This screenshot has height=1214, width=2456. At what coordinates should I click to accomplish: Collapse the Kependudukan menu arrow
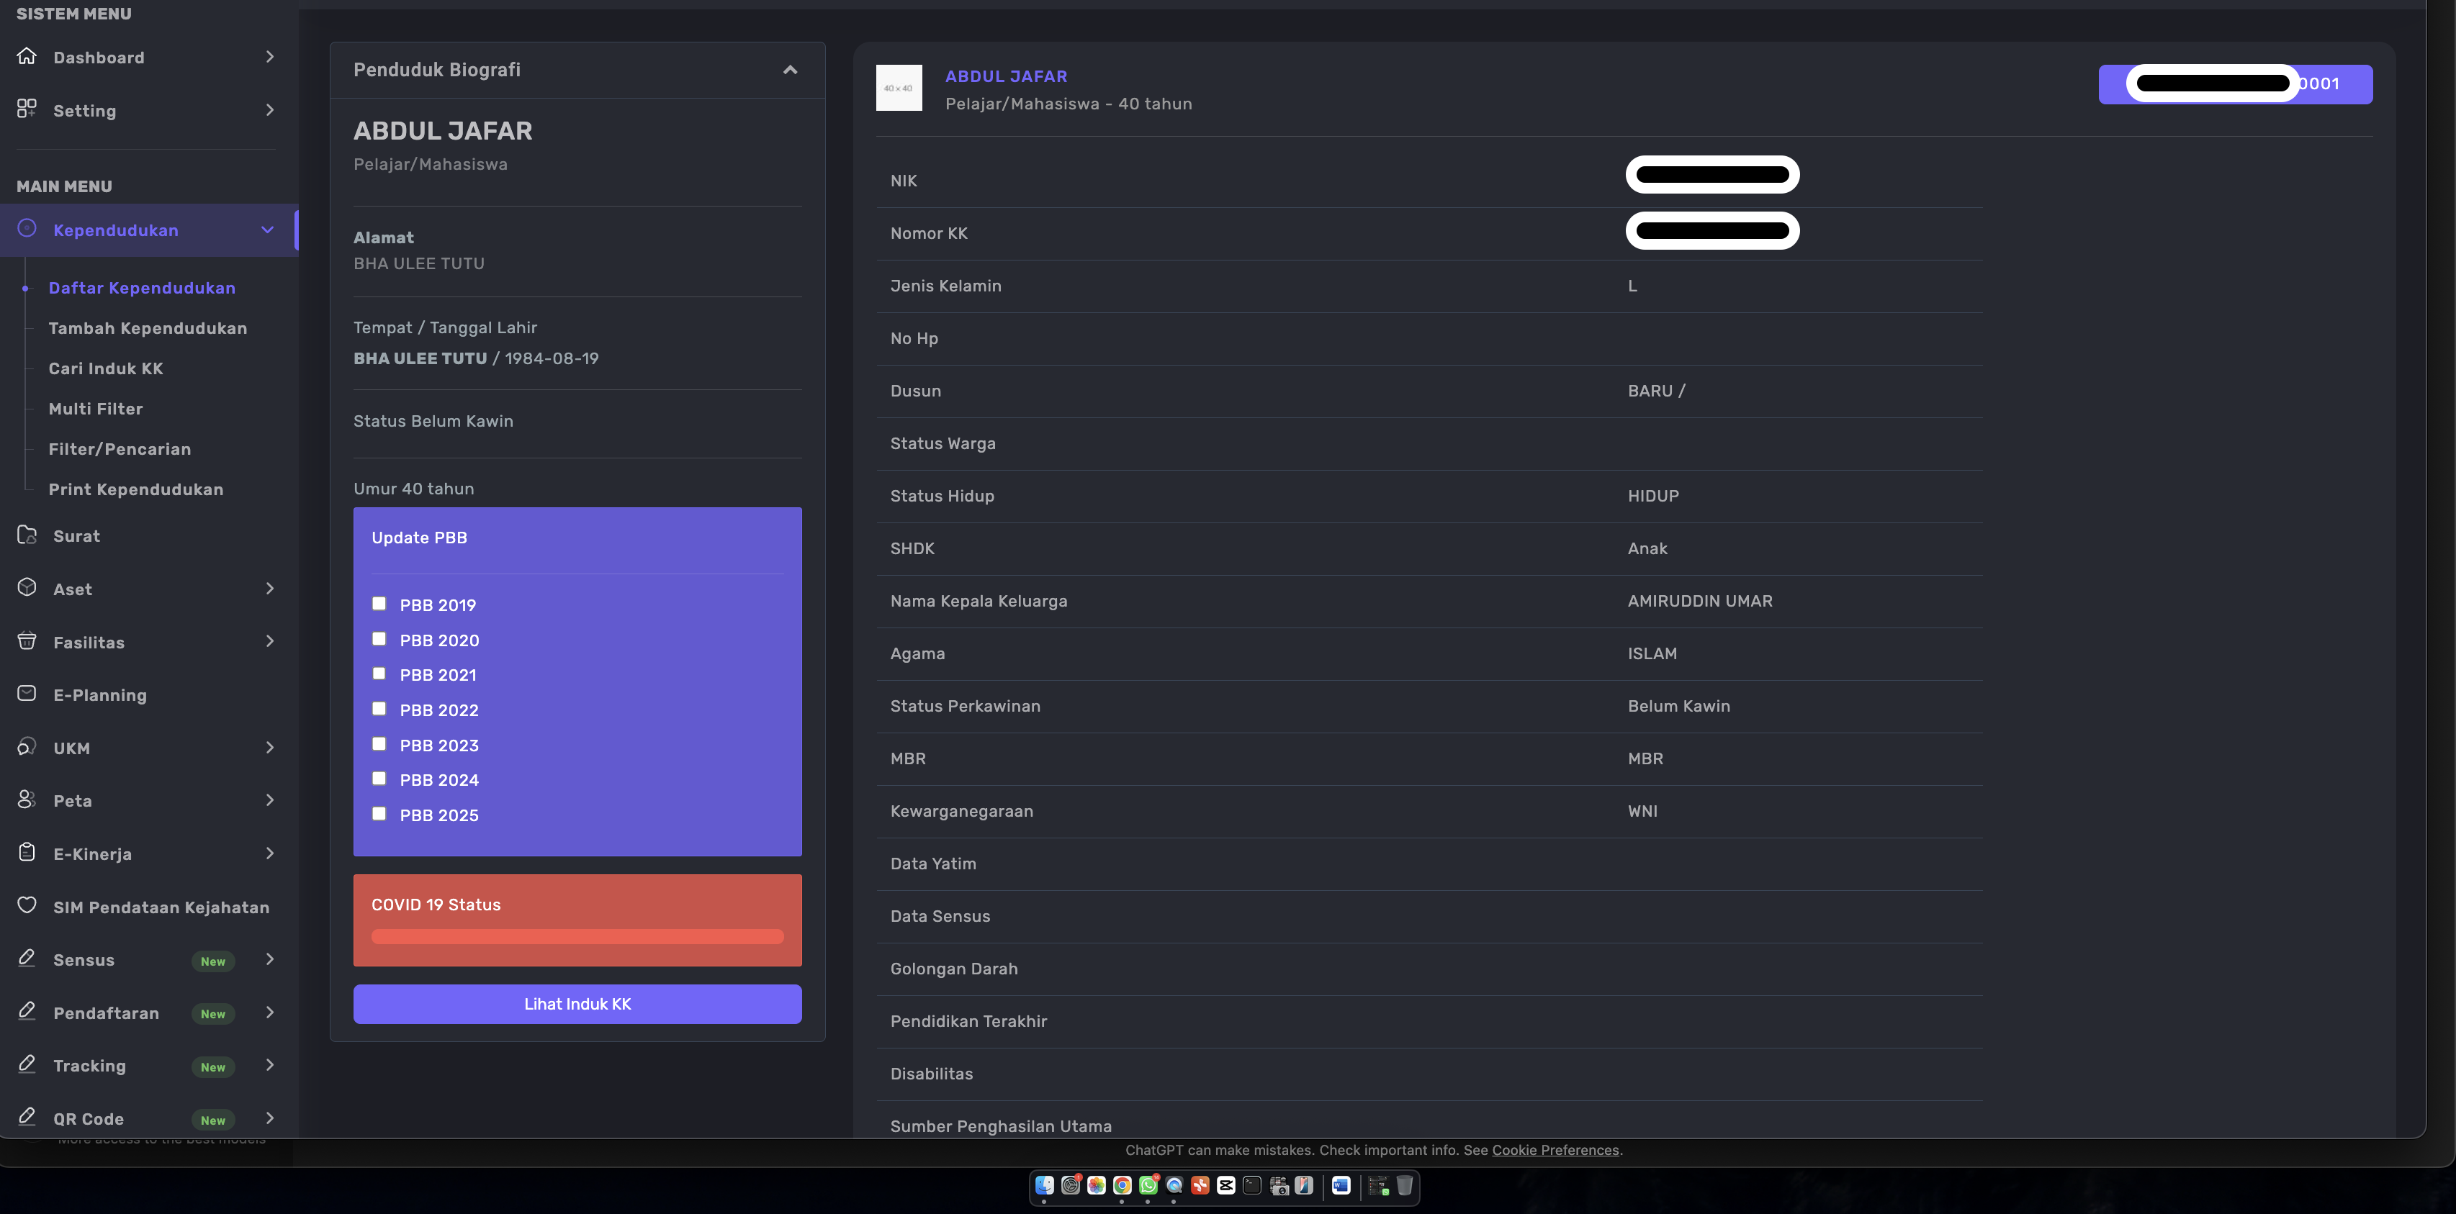(267, 230)
